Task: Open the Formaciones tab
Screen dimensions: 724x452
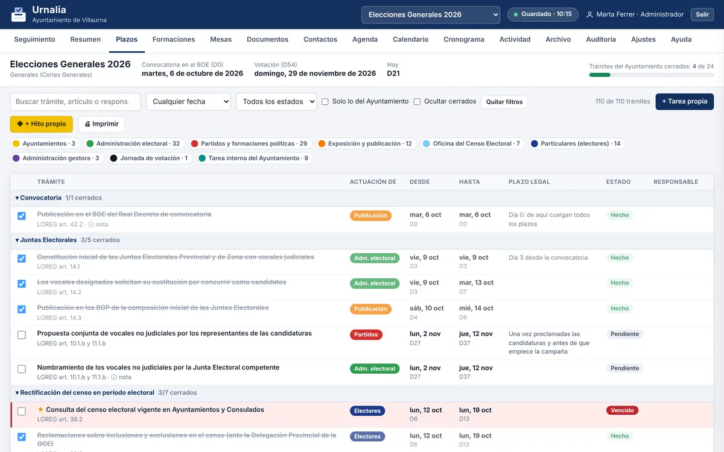Action: 174,40
